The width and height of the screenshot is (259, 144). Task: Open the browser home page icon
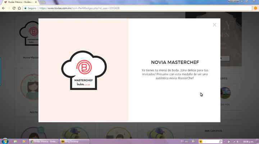pyautogui.click(x=19, y=8)
